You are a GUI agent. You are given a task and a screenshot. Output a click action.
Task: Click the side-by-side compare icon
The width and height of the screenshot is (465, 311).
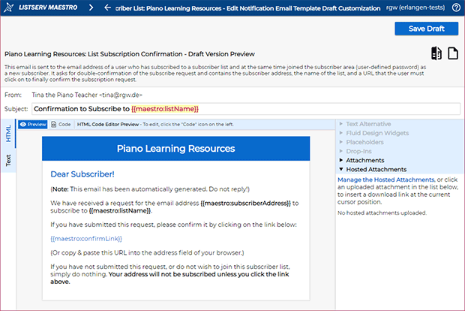(436, 53)
